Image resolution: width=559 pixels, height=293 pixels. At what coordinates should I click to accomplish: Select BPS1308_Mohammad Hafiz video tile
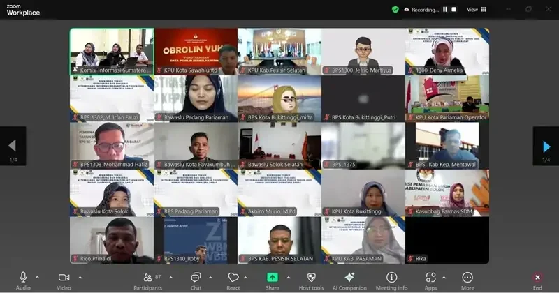tap(112, 146)
